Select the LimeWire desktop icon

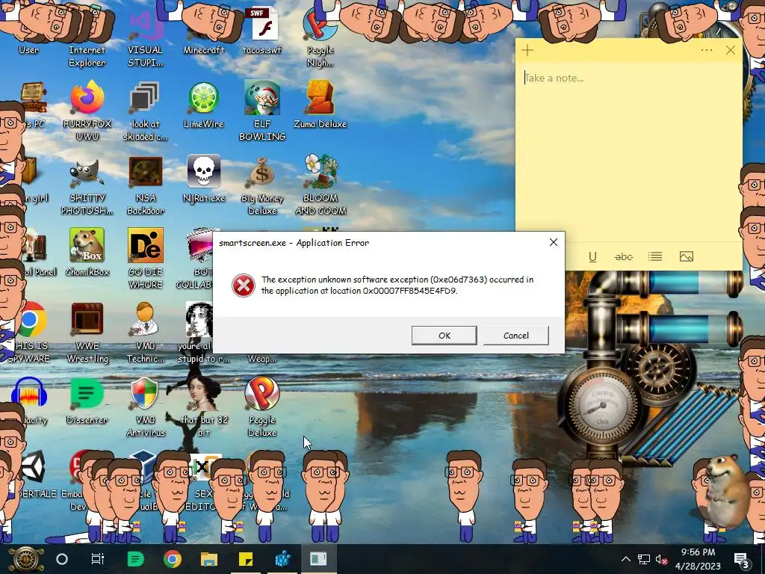click(203, 105)
